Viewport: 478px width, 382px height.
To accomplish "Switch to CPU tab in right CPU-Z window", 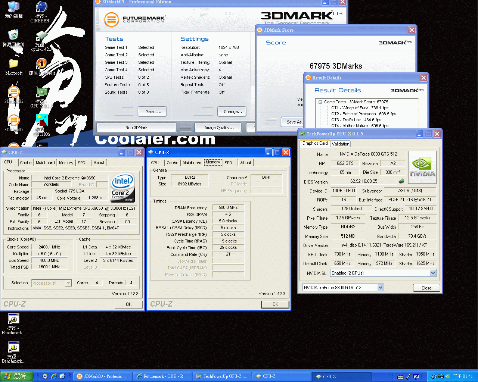I will click(155, 163).
